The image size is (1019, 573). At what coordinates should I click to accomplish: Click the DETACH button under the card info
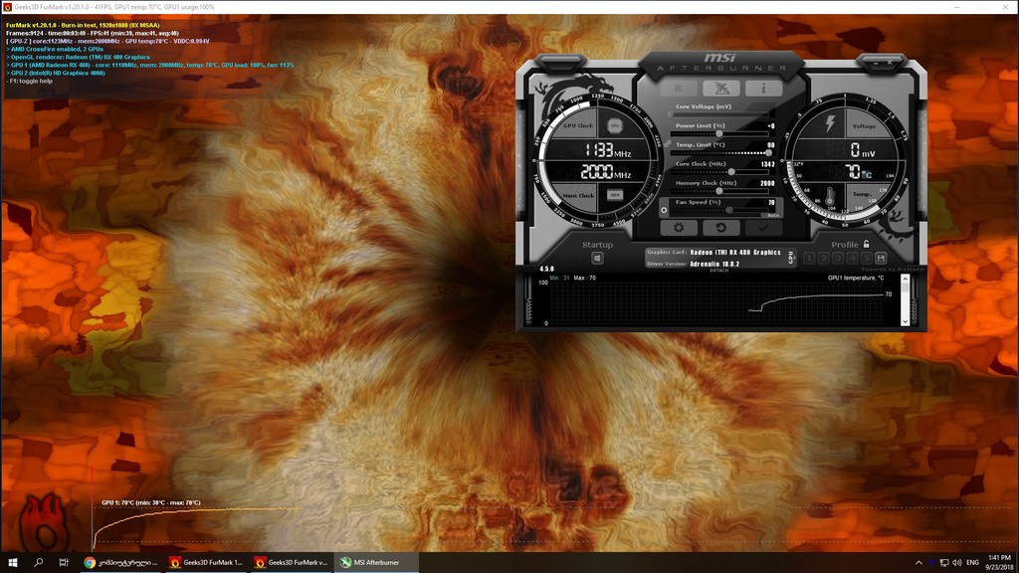[x=718, y=271]
